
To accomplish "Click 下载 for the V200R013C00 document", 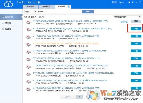I will (x=136, y=81).
